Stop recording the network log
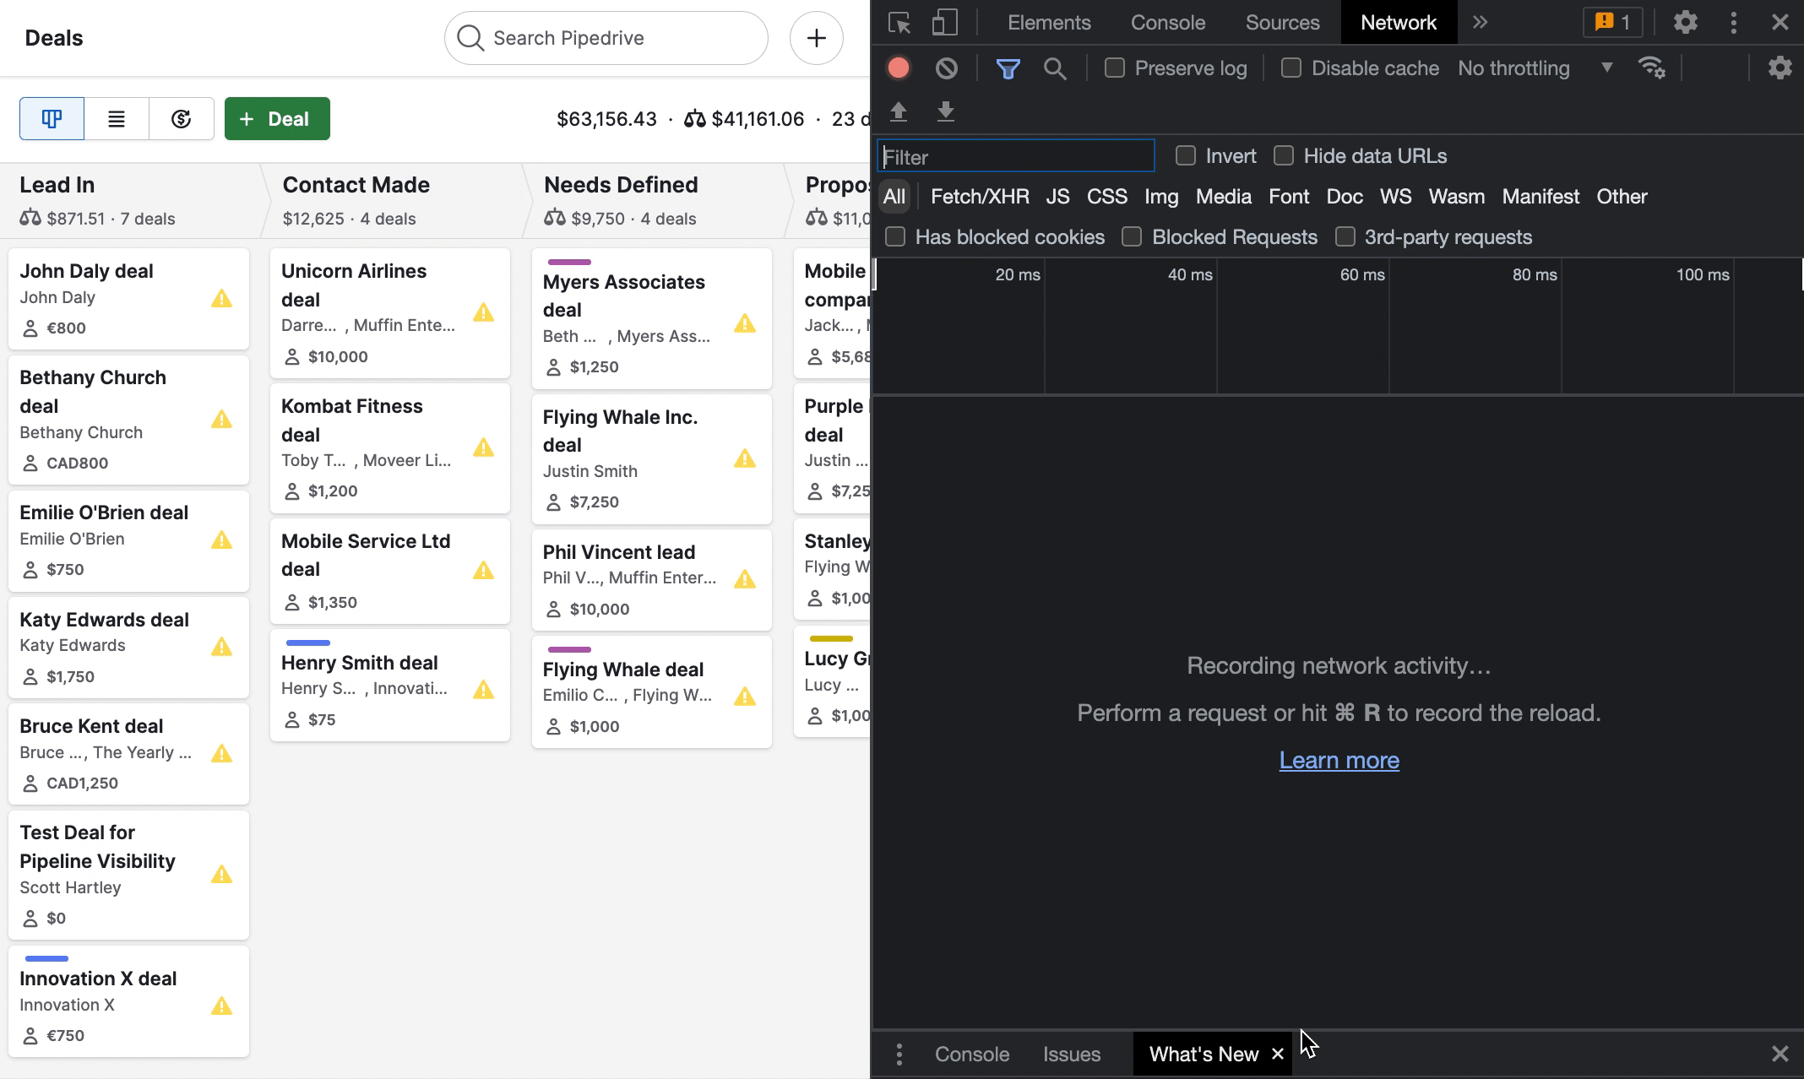Image resolution: width=1804 pixels, height=1079 pixels. (x=899, y=68)
